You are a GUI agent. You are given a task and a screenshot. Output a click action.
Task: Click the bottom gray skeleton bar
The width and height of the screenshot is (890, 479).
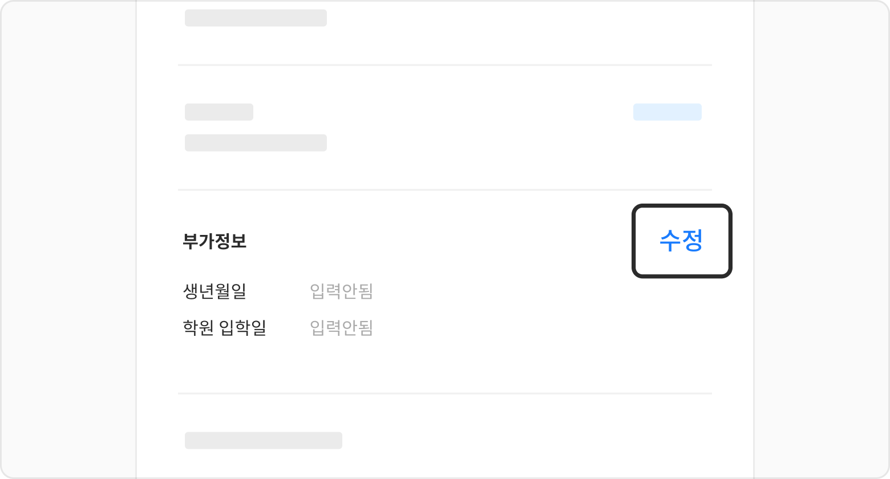tap(264, 440)
